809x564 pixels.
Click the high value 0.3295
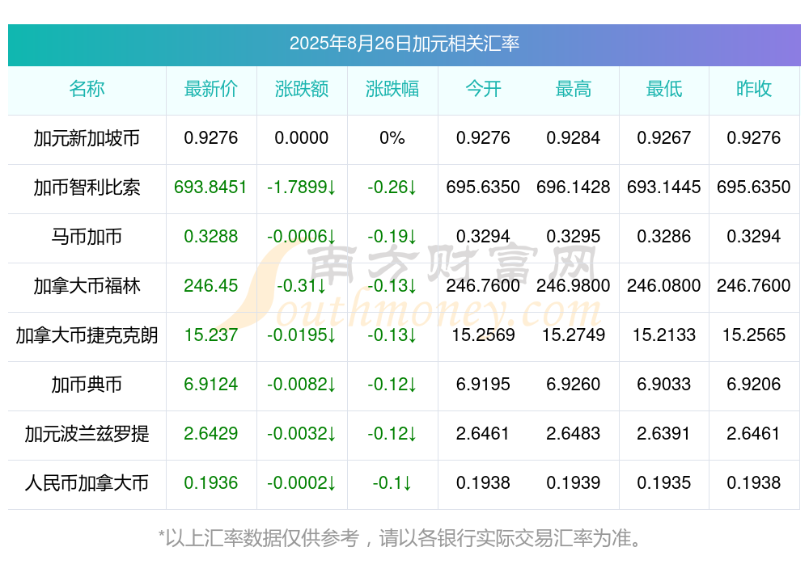[574, 237]
